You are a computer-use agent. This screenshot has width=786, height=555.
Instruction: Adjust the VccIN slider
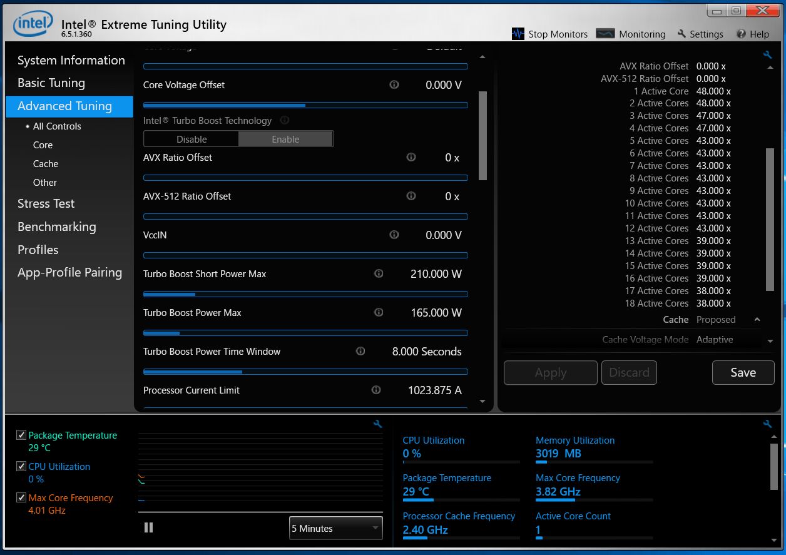(305, 255)
